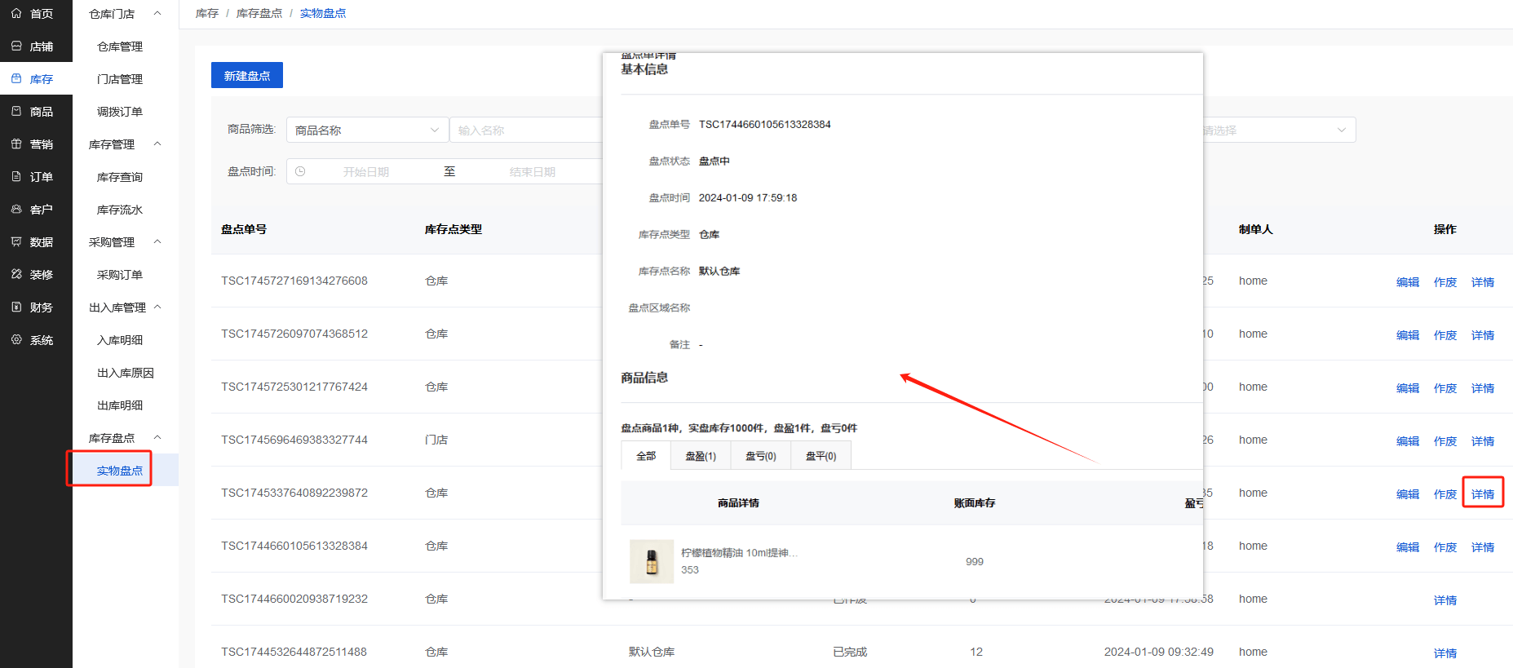Viewport: 1513px width, 668px height.
Task: Open 门店管理 submenu item
Action: coord(120,79)
